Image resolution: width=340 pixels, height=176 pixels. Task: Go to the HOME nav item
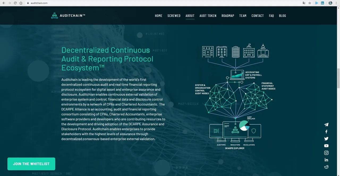[x=159, y=16]
